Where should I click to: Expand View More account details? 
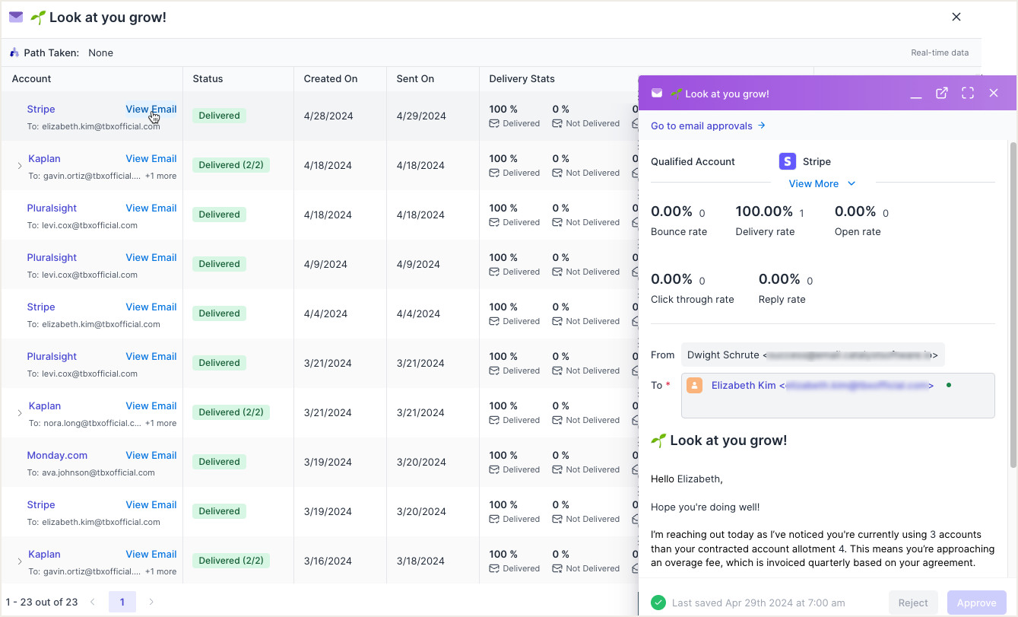pyautogui.click(x=822, y=183)
